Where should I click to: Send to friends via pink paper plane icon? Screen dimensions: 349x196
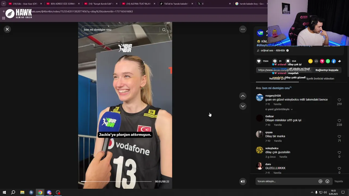click(x=322, y=61)
